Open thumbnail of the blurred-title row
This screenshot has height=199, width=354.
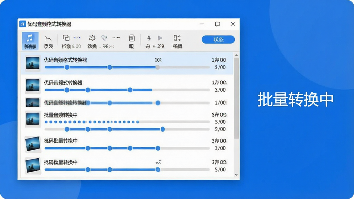[x=33, y=102]
